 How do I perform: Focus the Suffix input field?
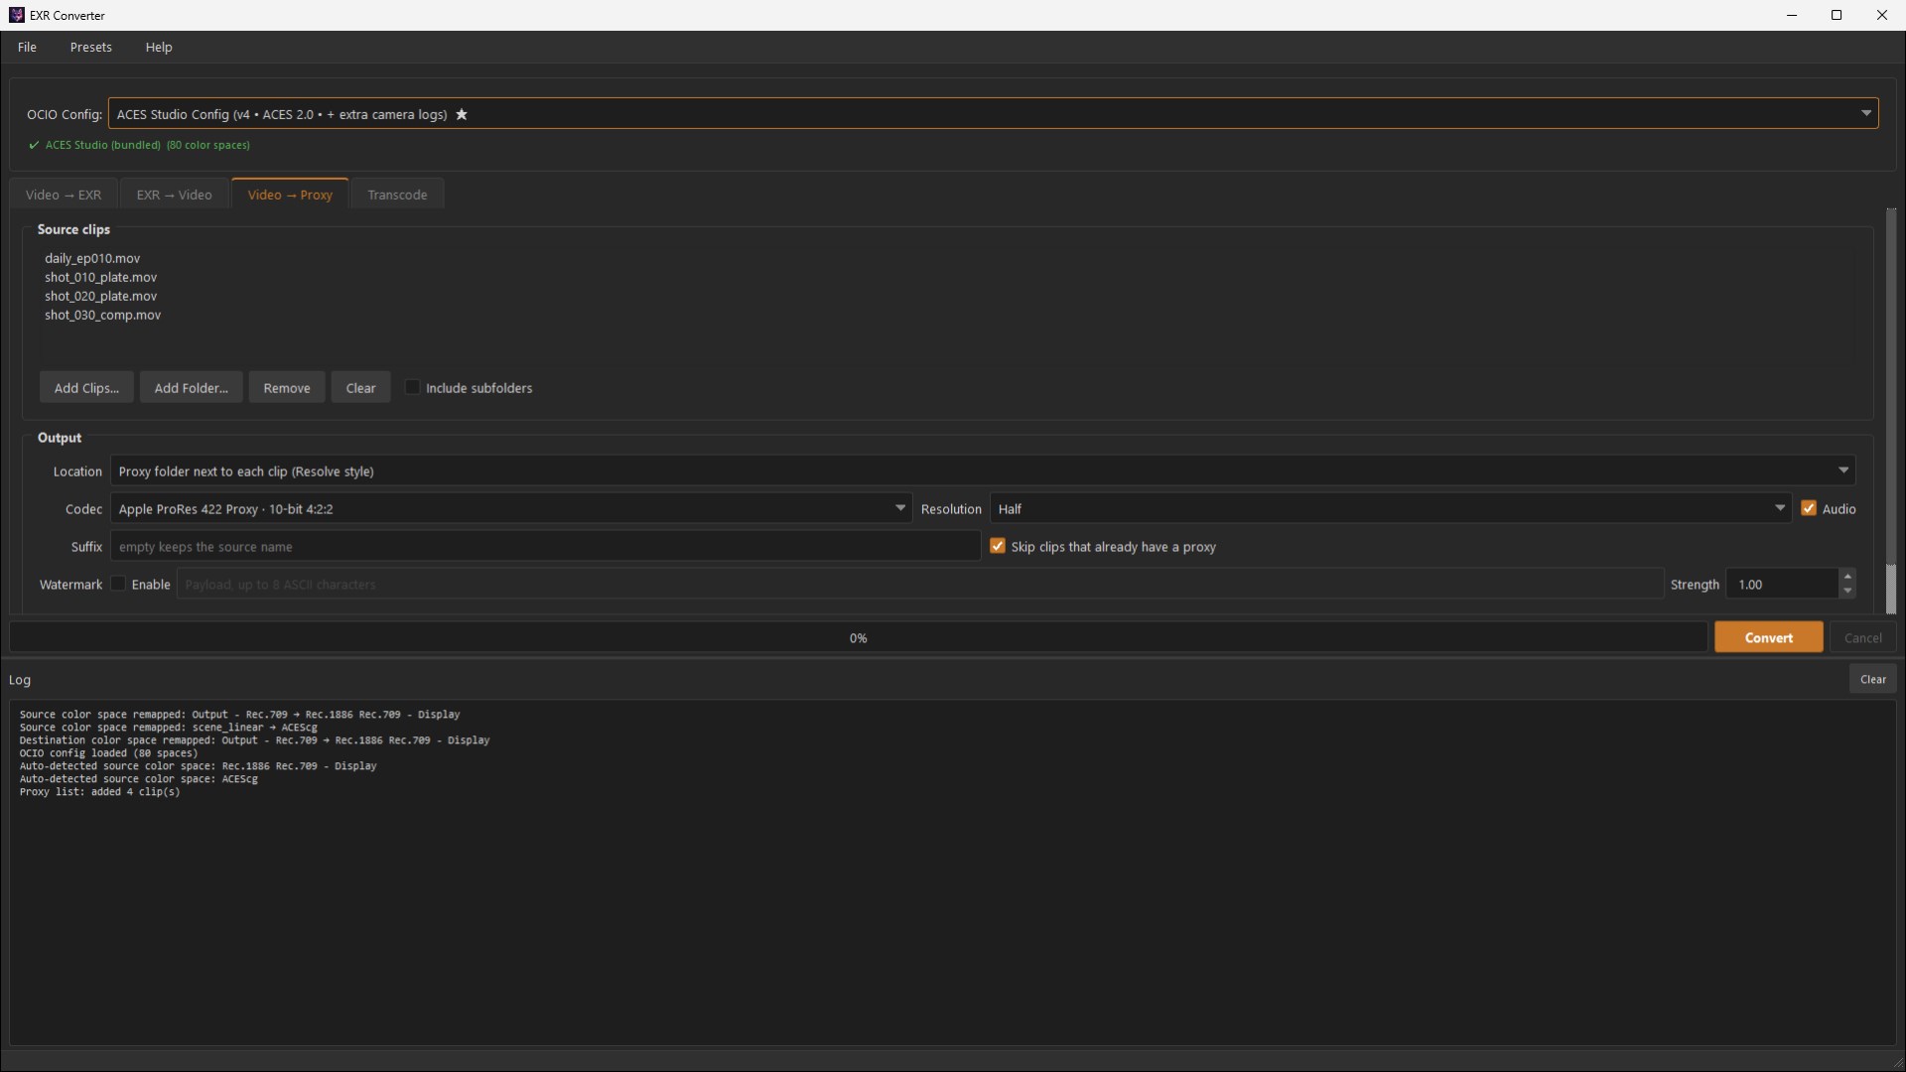545,546
